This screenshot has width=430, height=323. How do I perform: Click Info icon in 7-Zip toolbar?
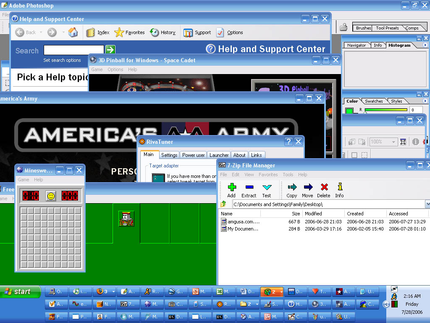pos(339,191)
